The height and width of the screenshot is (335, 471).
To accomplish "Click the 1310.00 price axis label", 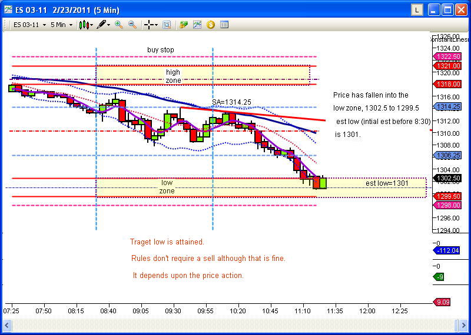I will tap(448, 133).
